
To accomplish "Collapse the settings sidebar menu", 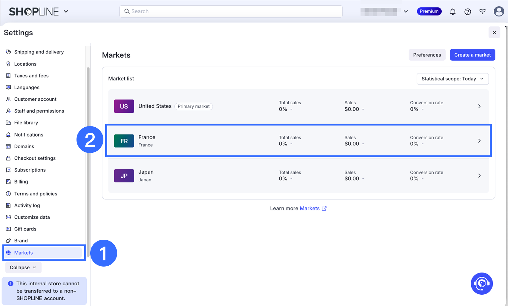I will pos(23,267).
